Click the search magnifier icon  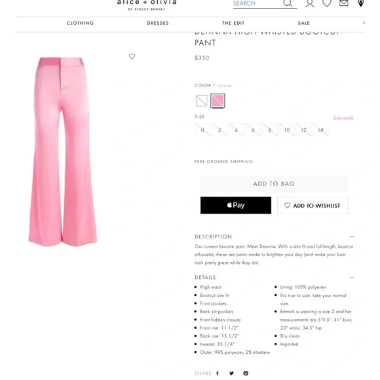[288, 3]
